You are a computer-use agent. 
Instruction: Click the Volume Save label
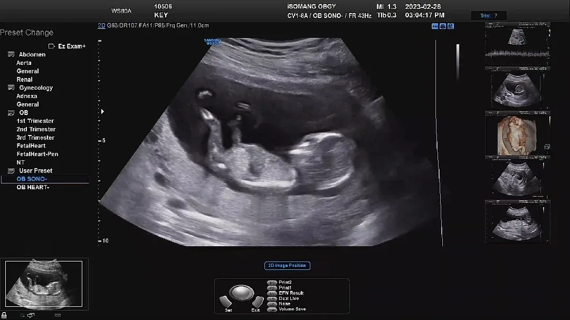pos(292,309)
